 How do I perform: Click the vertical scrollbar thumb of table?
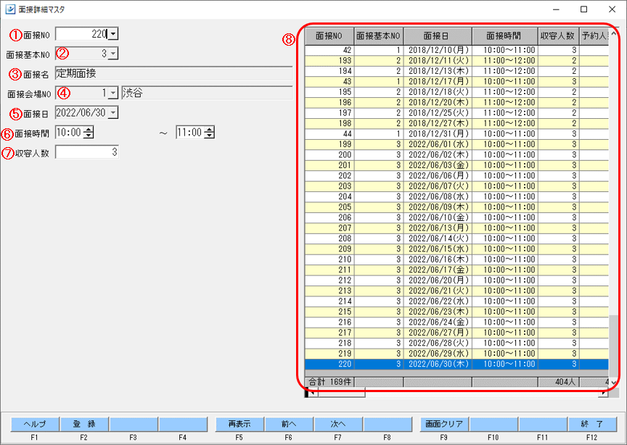[x=613, y=346]
